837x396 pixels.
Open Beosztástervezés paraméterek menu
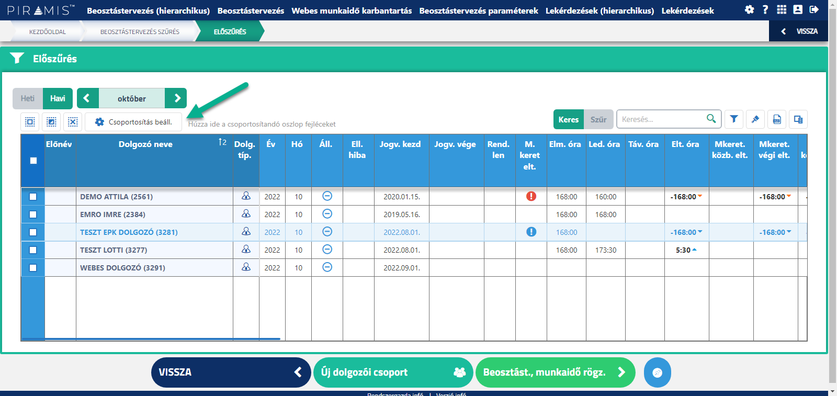click(479, 10)
